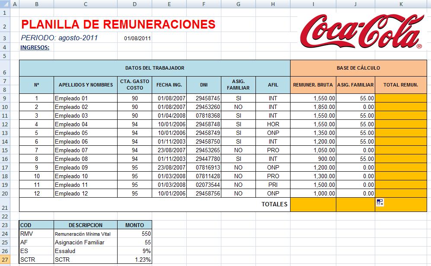This screenshot has height=266, width=431.
Task: Click the COD header in lookup table
Action: pos(37,225)
